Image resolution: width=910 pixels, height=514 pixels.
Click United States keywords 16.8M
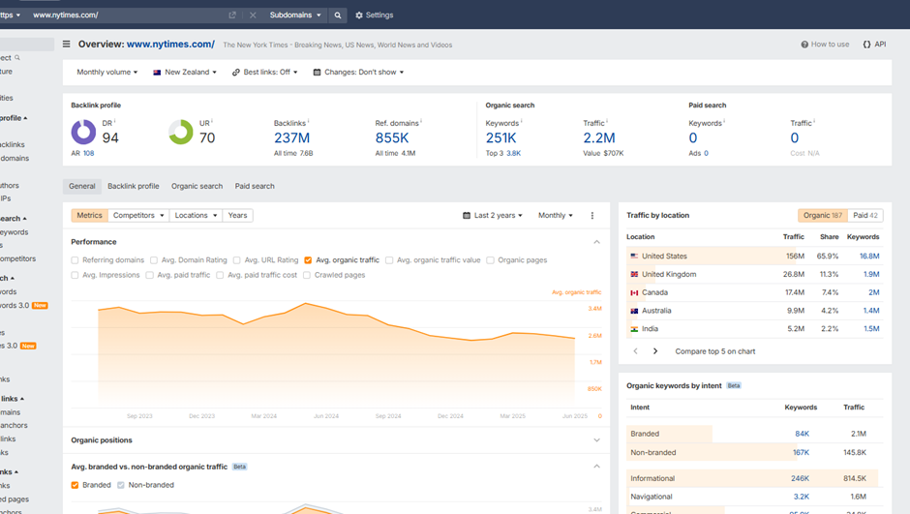tap(869, 256)
